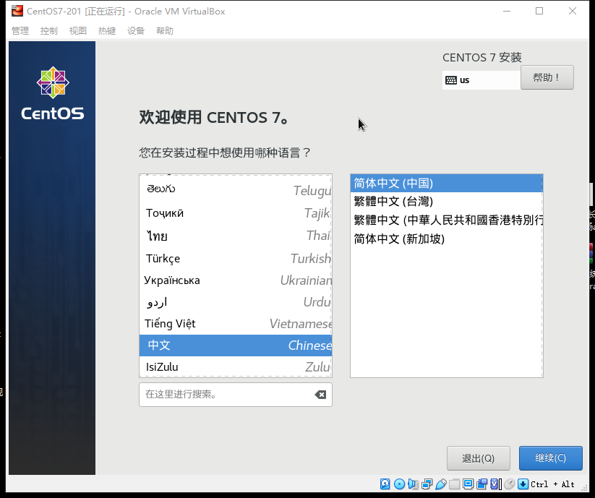Click the VirtualBox icon in title bar

click(17, 12)
